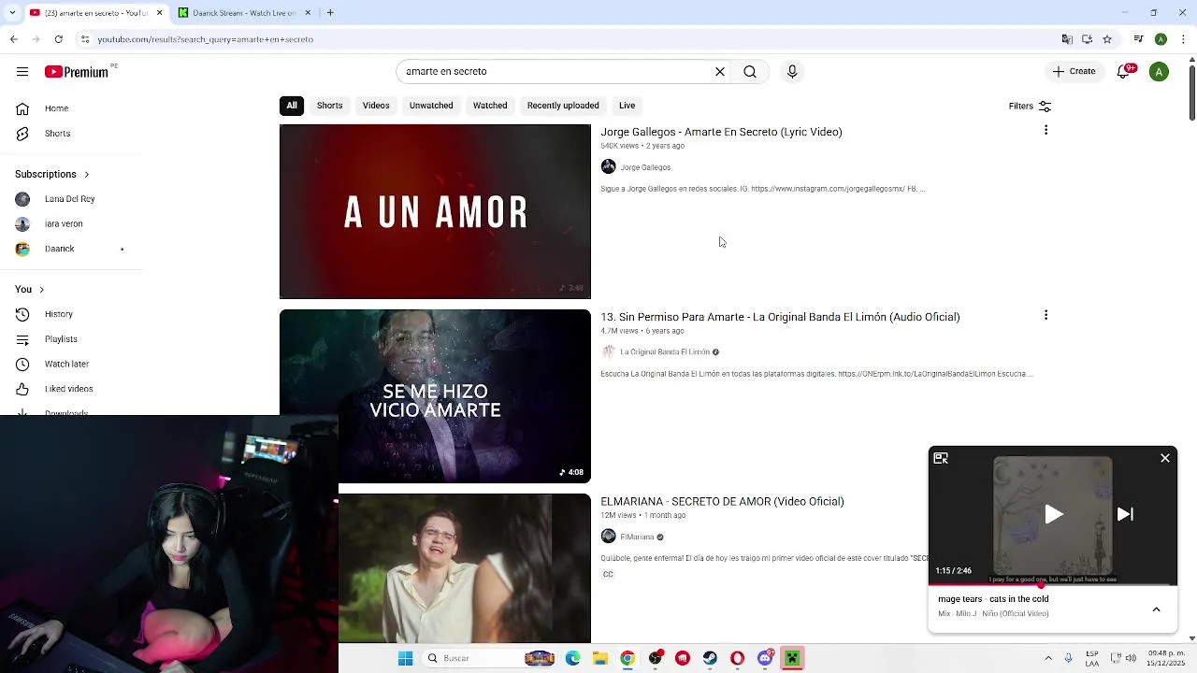
Task: Expand the miniplayer queue chevron
Action: coord(1156,609)
